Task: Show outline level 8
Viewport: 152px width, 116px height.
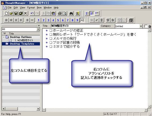Action: tap(72, 20)
